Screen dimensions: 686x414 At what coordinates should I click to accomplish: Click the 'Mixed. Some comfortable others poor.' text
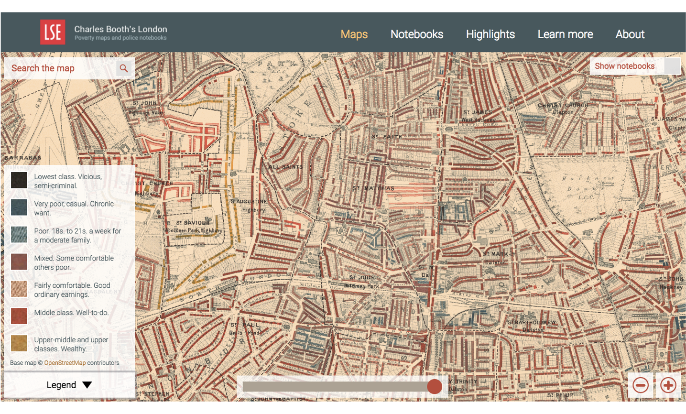(74, 263)
